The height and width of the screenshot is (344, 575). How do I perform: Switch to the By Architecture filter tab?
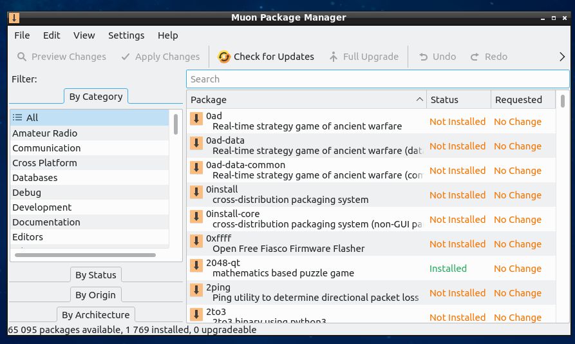96,315
